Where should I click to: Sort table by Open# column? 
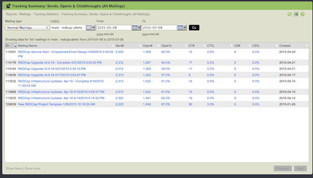click(151, 46)
